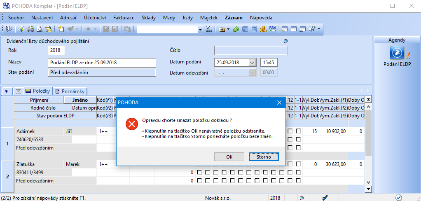421x201 pixels.
Task: Click the Agendy panel header
Action: (397, 40)
